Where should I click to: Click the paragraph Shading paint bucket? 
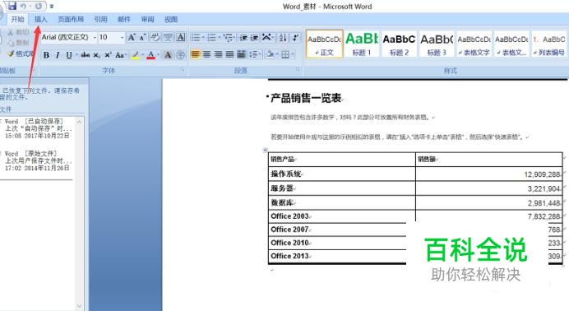[270, 55]
